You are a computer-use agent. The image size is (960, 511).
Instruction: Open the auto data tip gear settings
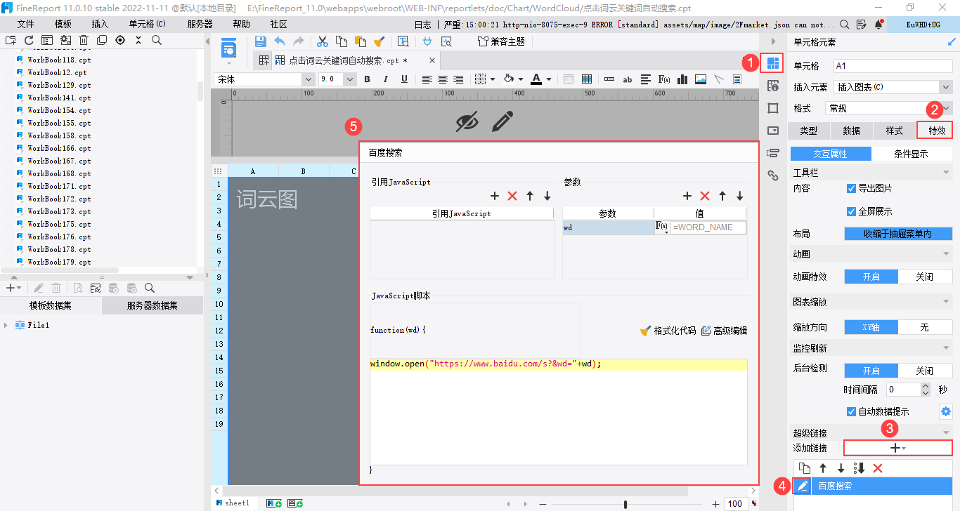(x=945, y=411)
